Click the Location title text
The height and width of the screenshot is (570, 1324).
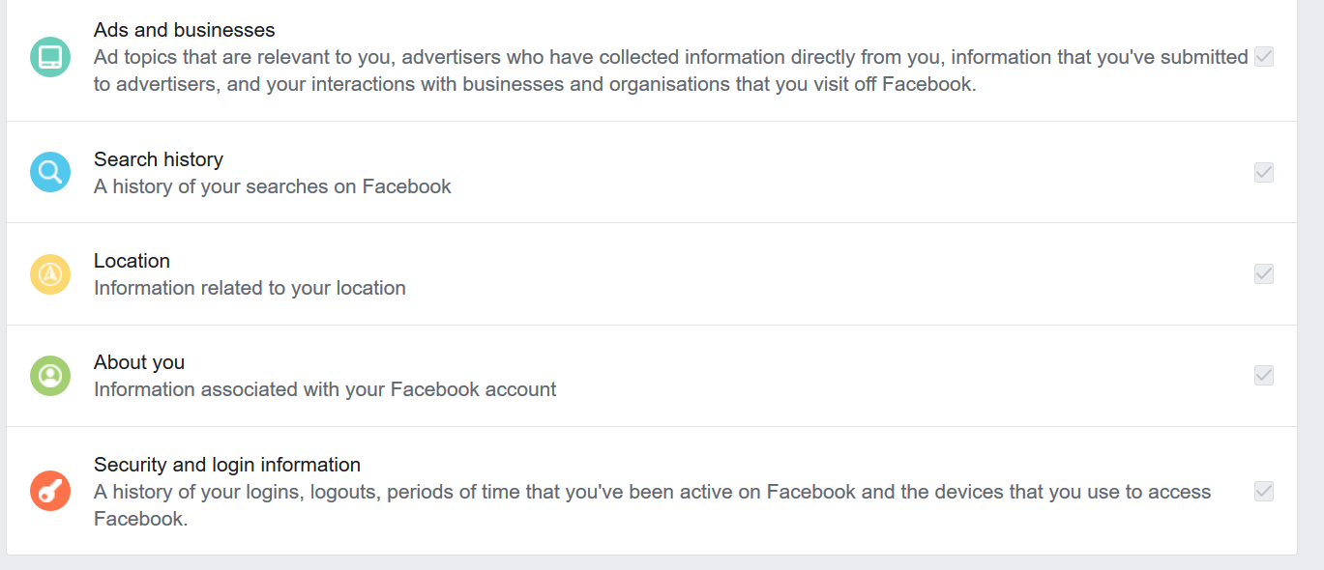(x=132, y=261)
